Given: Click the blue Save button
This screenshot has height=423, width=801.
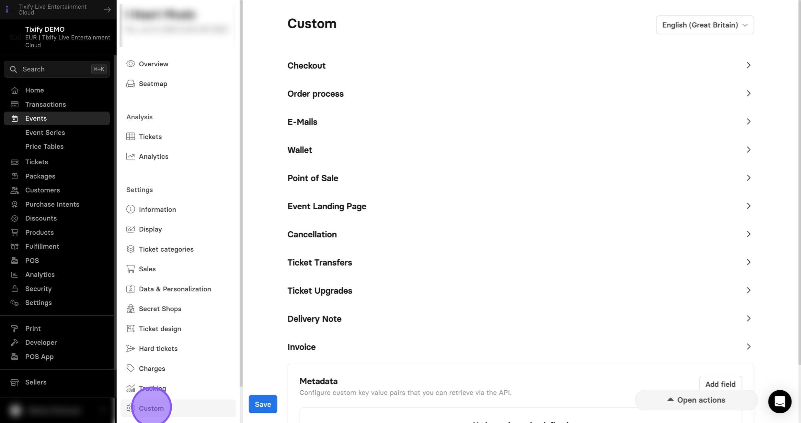Looking at the screenshot, I should click(x=263, y=404).
